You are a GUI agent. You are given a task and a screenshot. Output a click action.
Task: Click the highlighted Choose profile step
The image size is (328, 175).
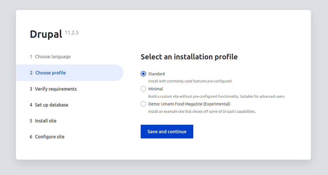point(50,73)
